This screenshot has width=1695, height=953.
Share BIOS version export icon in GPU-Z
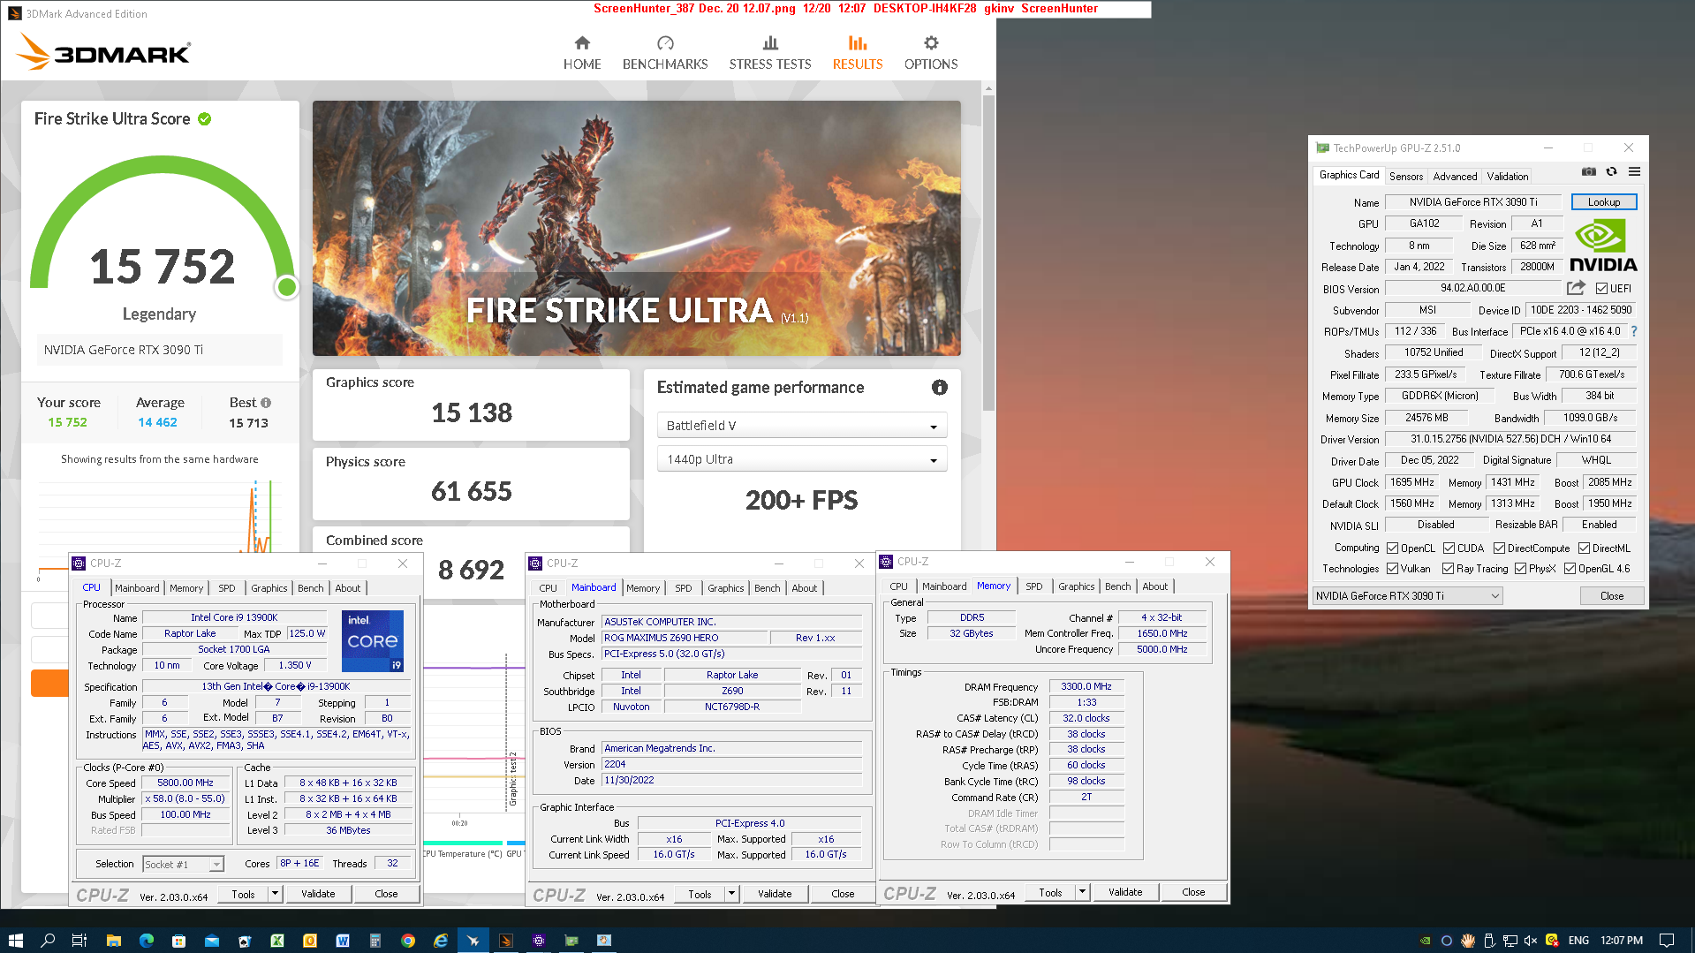click(x=1576, y=288)
